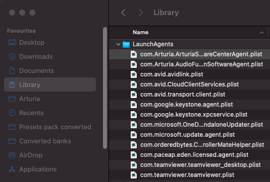
Task: Click the com.paceap.eden.licensed.agent.plist file icon
Action: coord(134,155)
